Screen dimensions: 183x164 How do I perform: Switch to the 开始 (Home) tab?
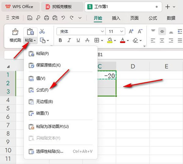pyautogui.click(x=98, y=18)
